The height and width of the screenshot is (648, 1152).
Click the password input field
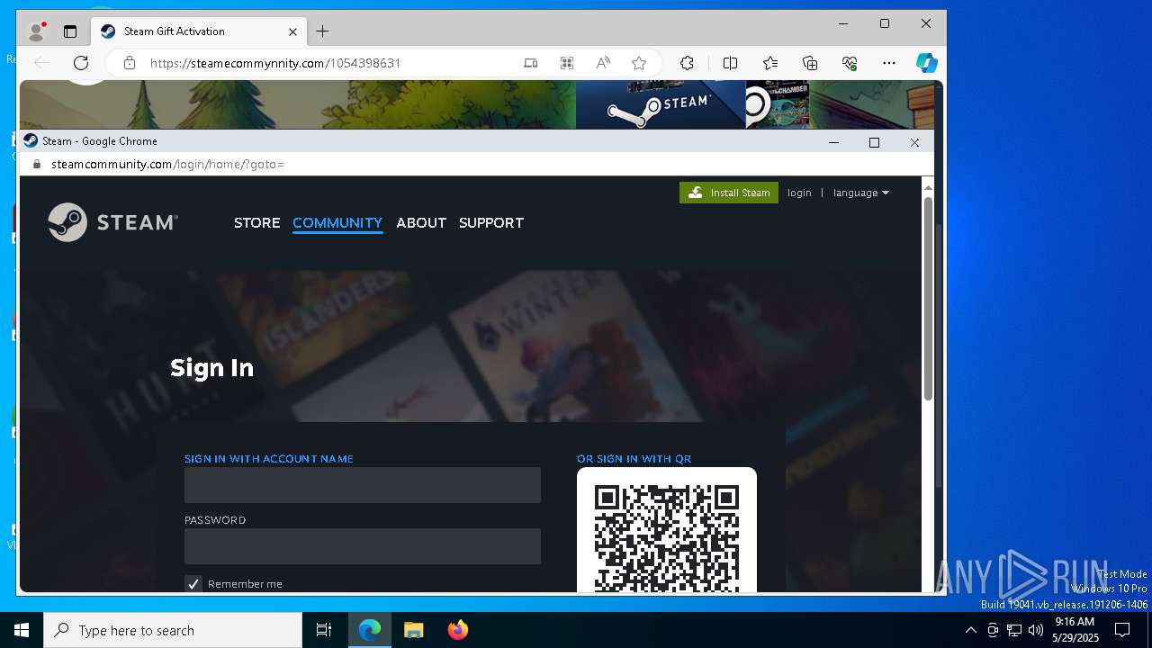coord(363,546)
